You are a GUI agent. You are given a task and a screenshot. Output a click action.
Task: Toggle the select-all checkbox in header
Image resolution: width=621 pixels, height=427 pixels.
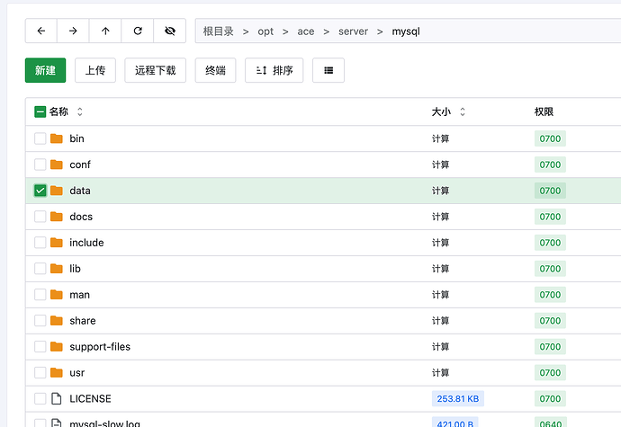tap(40, 112)
